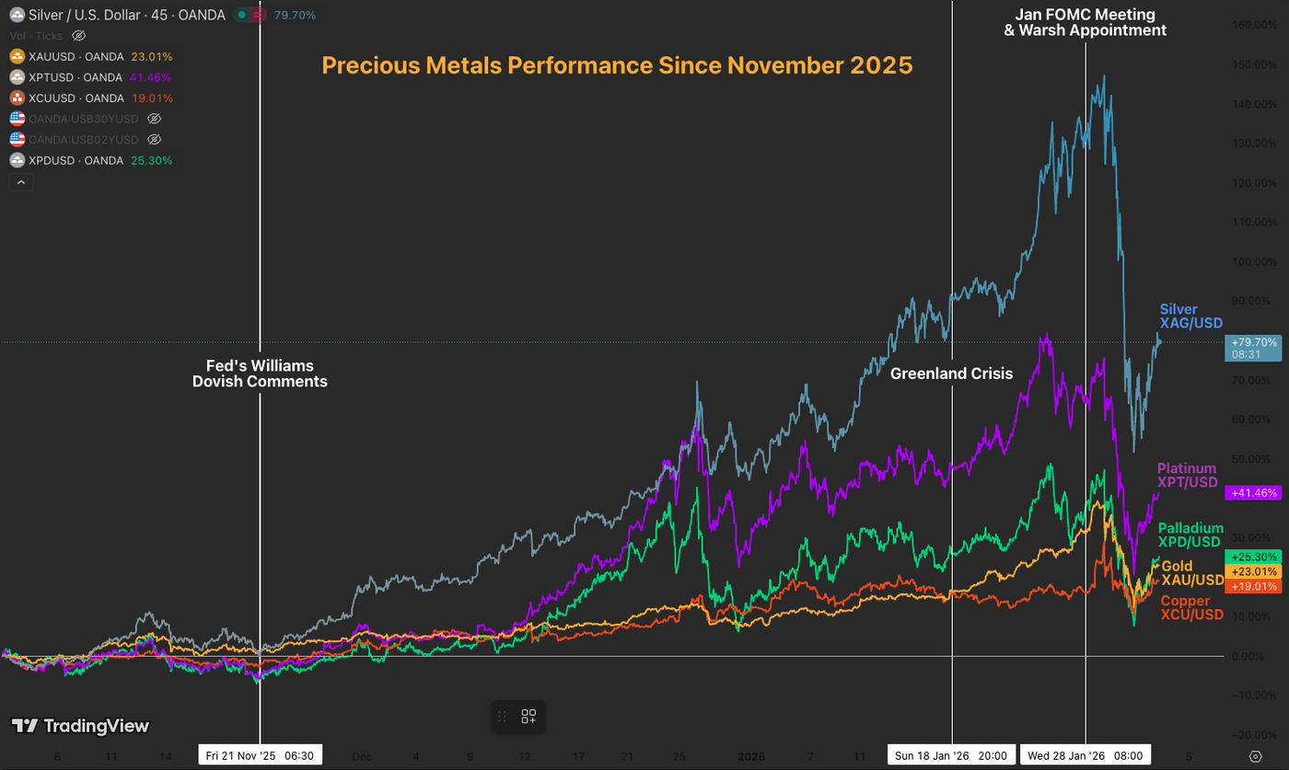This screenshot has height=770, width=1289.
Task: Collapse the symbol legend with the chevron
Action: [20, 182]
